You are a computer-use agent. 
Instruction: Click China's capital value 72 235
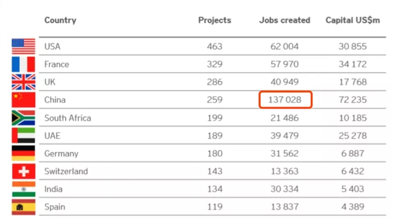click(x=352, y=100)
